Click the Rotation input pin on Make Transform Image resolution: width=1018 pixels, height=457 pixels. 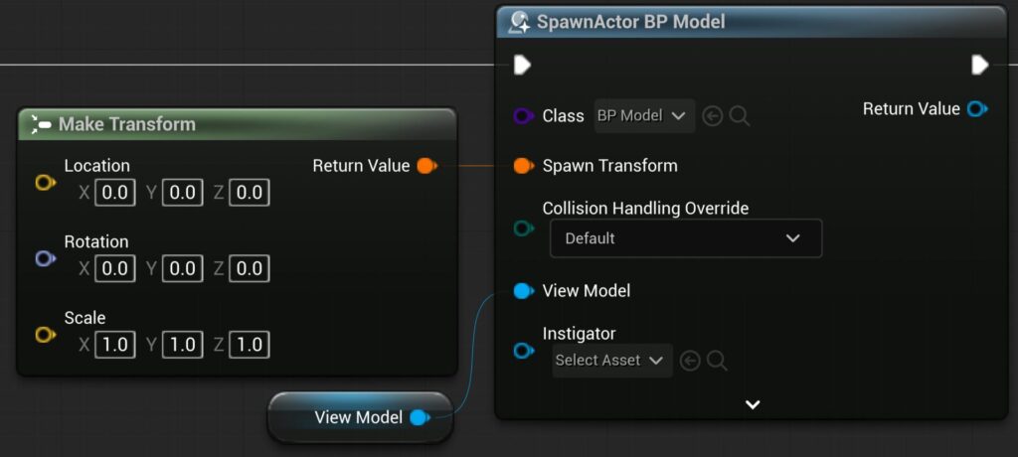(45, 258)
